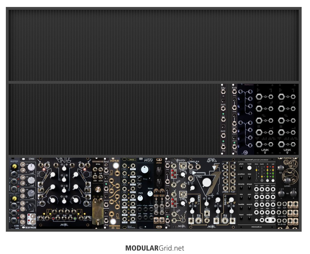310x254 pixels.
Task: Click the Gate VIII jack on Amnis
Action: coord(133,219)
